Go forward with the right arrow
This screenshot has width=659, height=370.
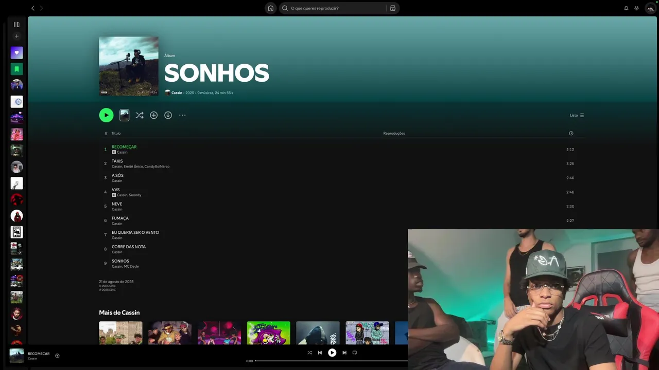point(42,8)
